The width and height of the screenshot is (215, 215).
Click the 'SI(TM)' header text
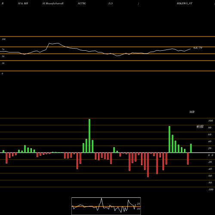(82, 3)
